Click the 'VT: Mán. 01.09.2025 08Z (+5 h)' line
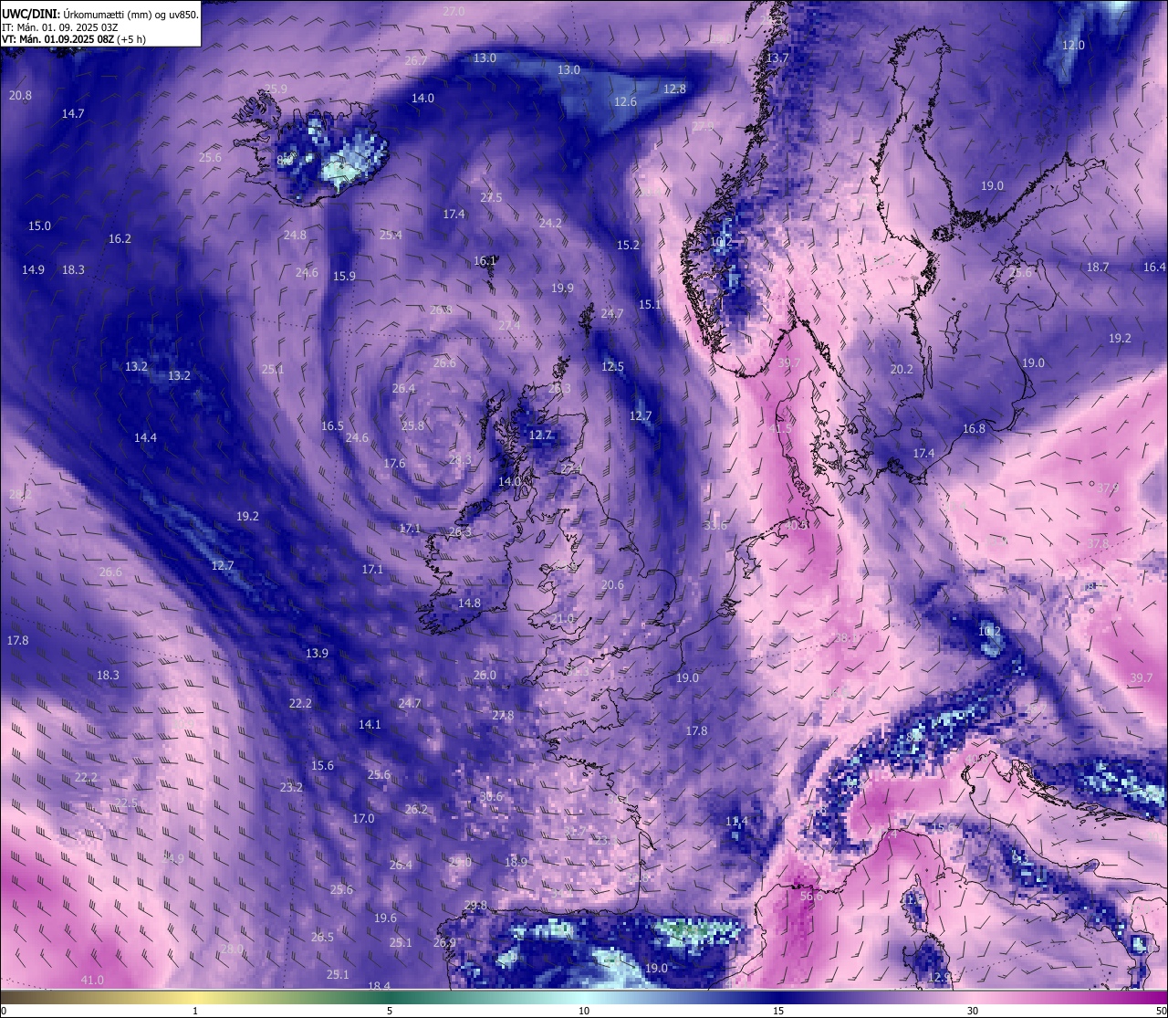1168x1018 pixels. coord(74,39)
